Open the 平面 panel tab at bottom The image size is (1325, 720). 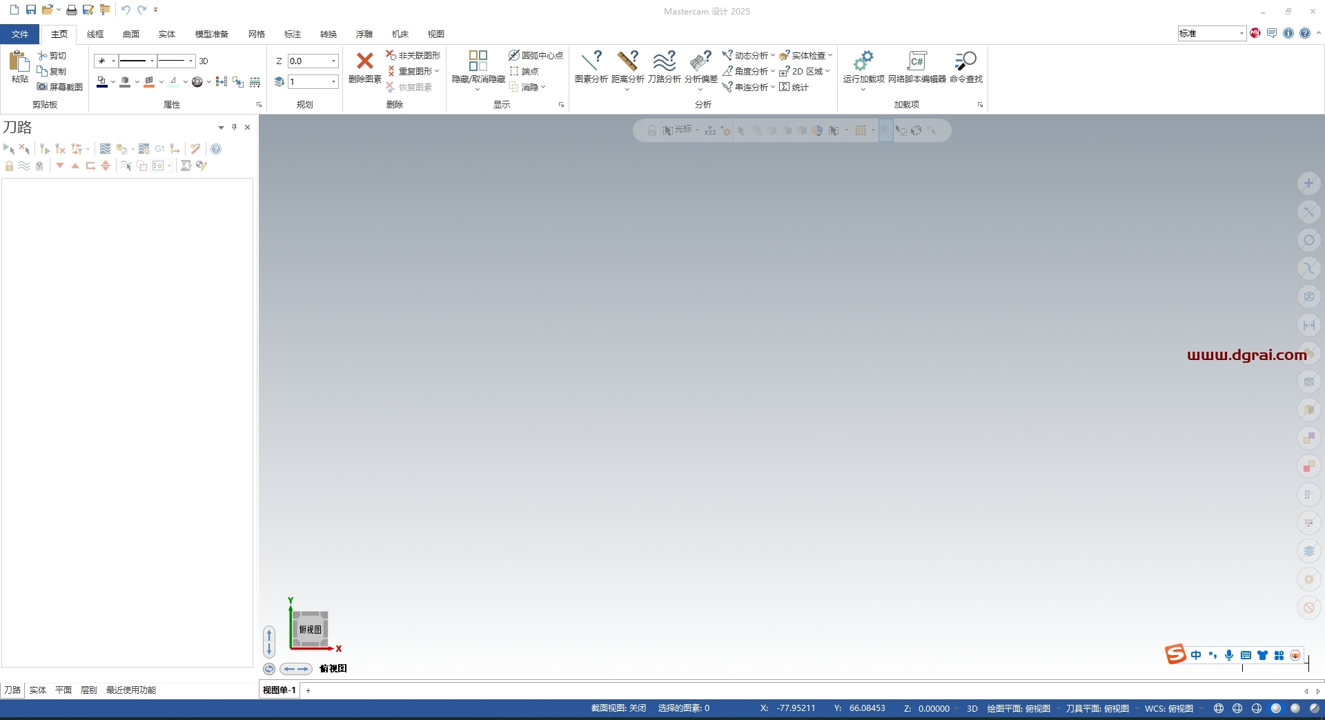point(63,690)
